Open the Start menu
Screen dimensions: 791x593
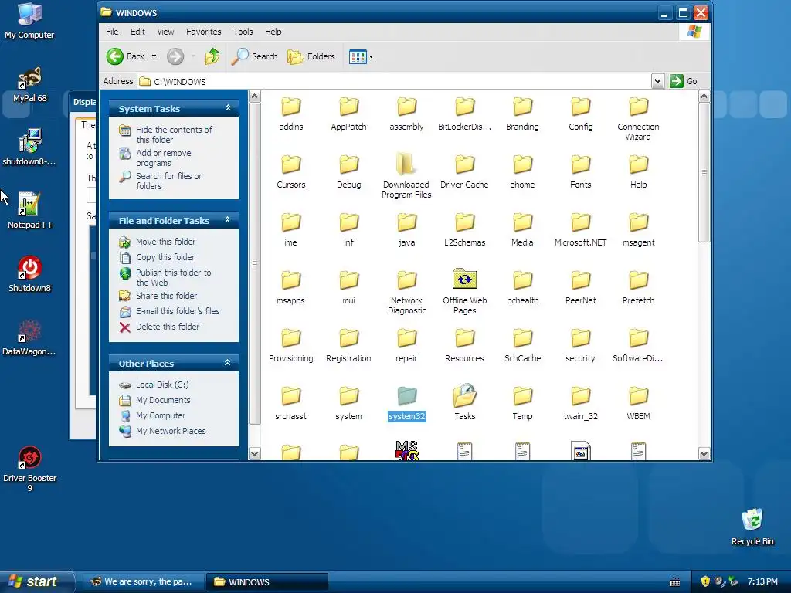pos(36,581)
